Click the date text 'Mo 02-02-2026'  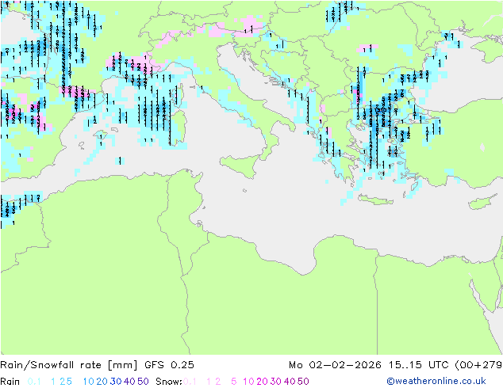(x=335, y=365)
